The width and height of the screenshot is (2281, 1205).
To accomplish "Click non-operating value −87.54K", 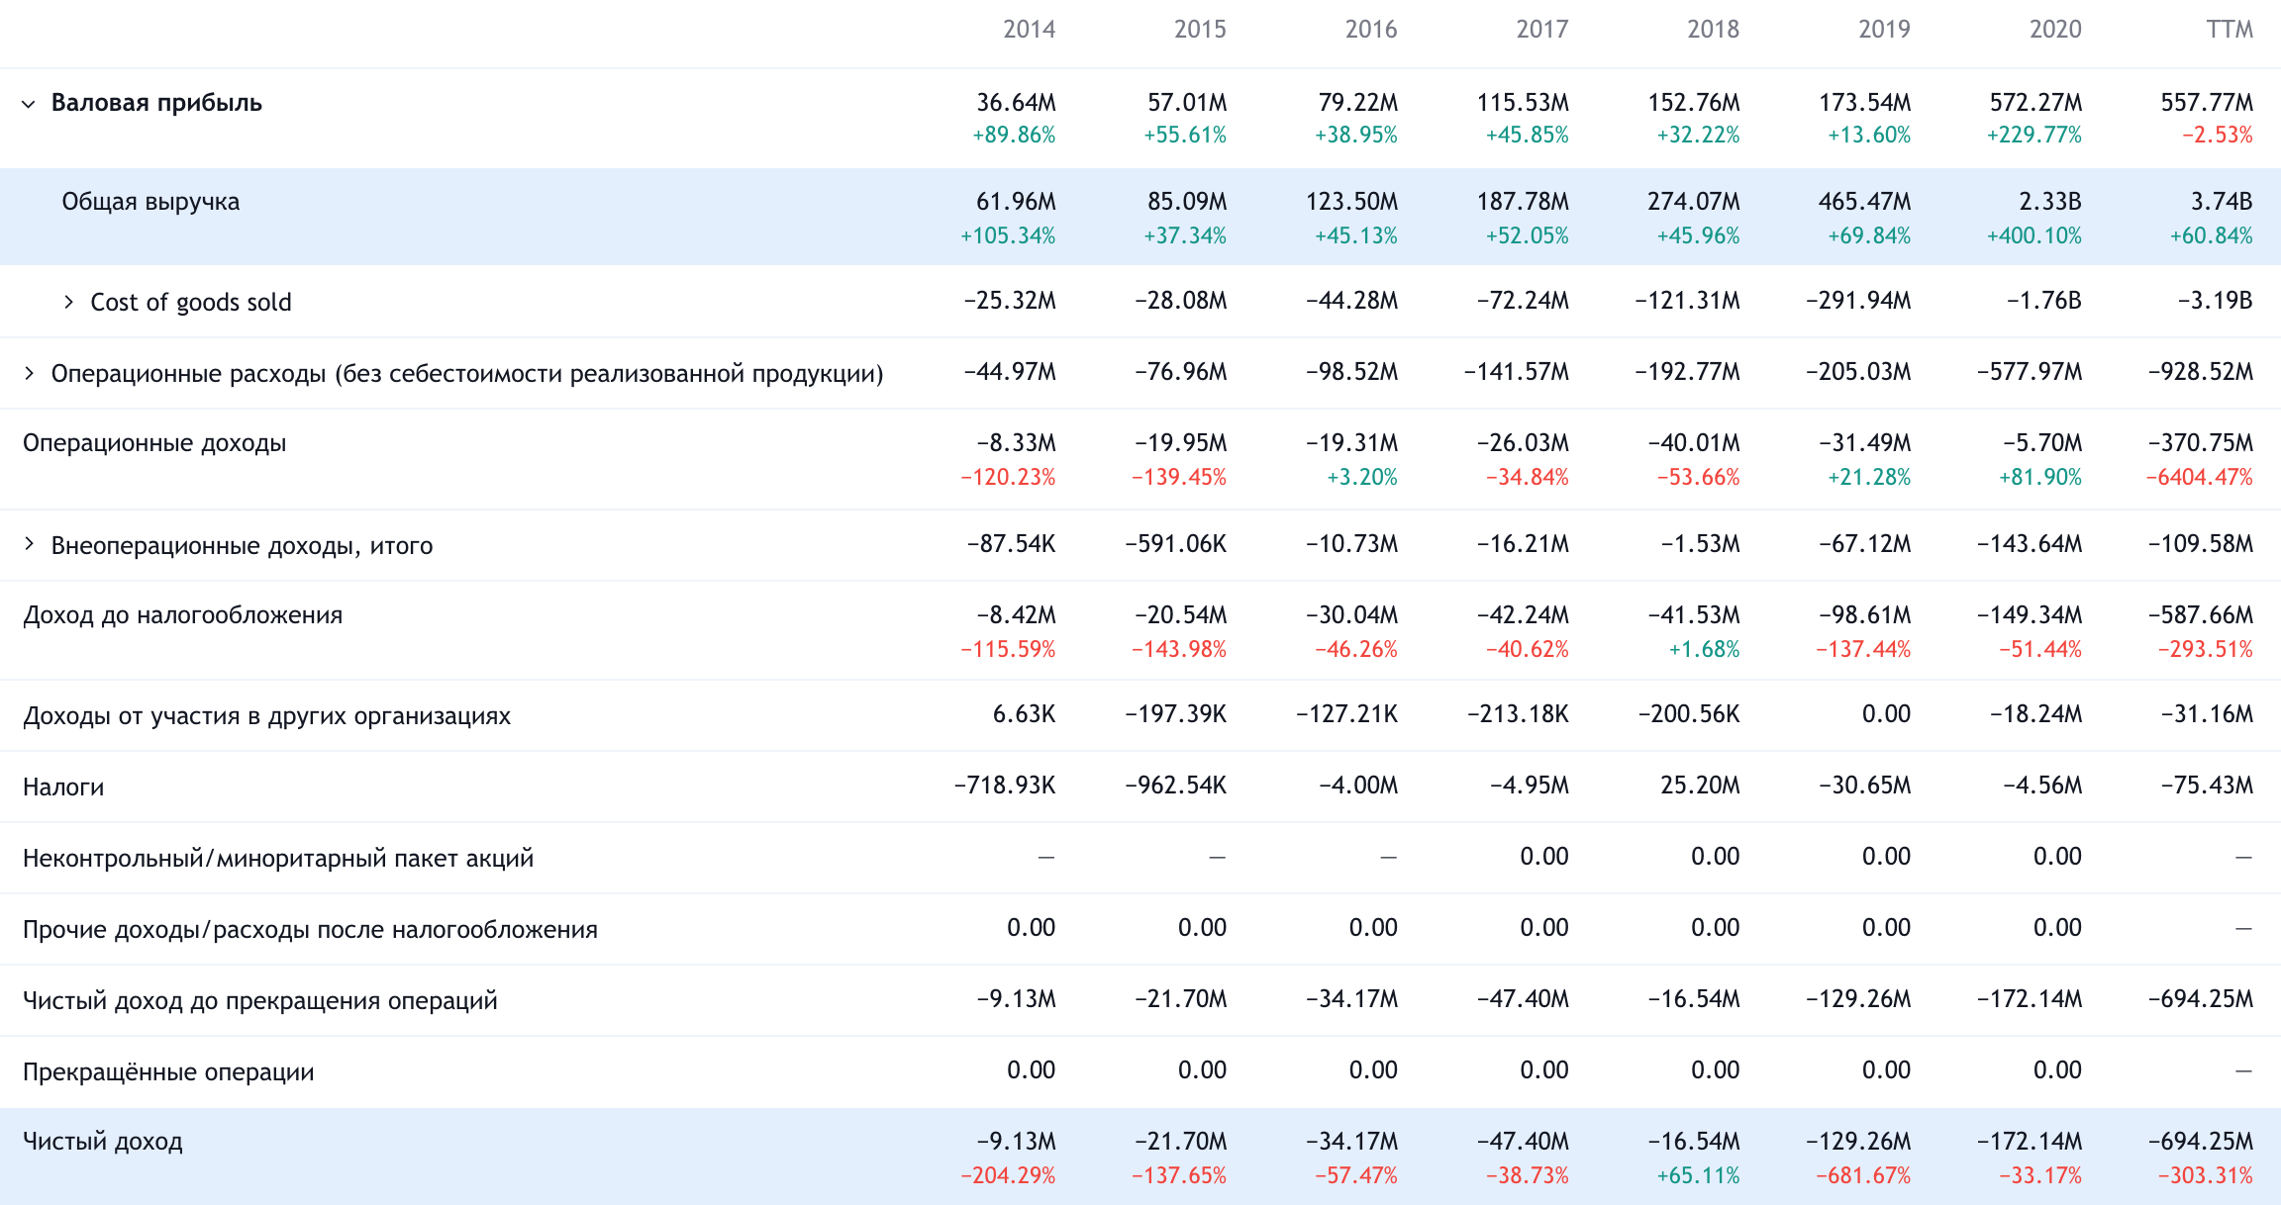I will coord(1011,544).
